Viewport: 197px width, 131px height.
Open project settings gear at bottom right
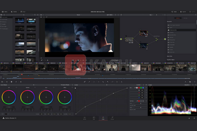(194, 118)
